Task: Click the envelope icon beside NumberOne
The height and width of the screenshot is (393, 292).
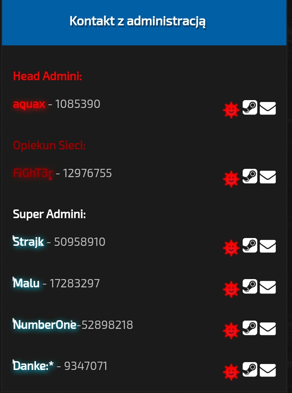Action: coord(268,329)
